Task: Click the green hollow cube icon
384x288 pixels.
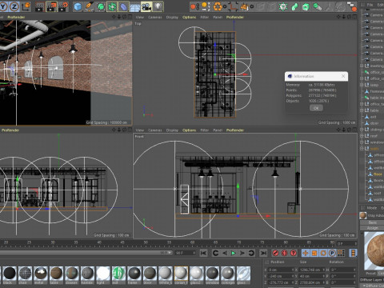Action: 306,6
